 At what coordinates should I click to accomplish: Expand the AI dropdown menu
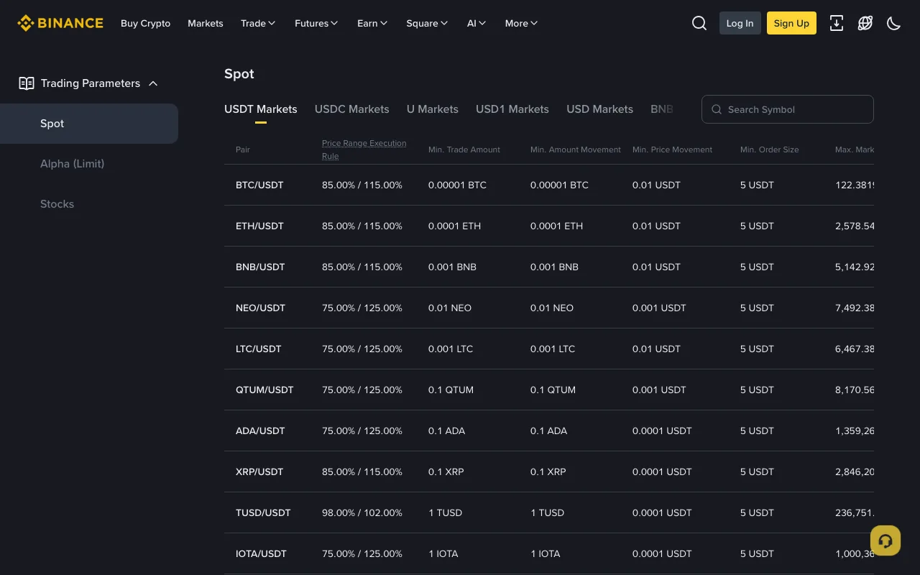(x=477, y=23)
